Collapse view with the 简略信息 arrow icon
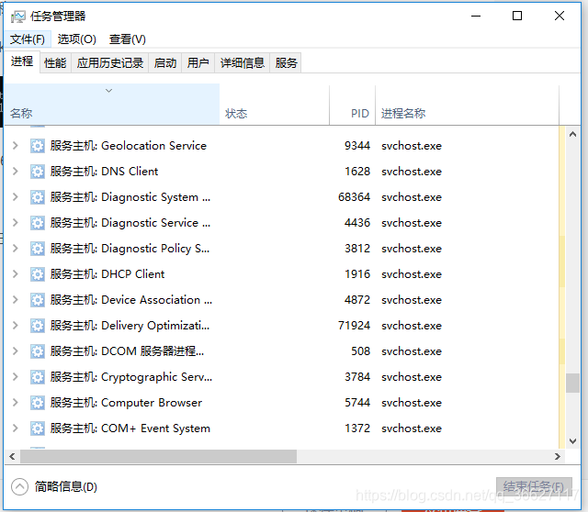 click(x=19, y=487)
